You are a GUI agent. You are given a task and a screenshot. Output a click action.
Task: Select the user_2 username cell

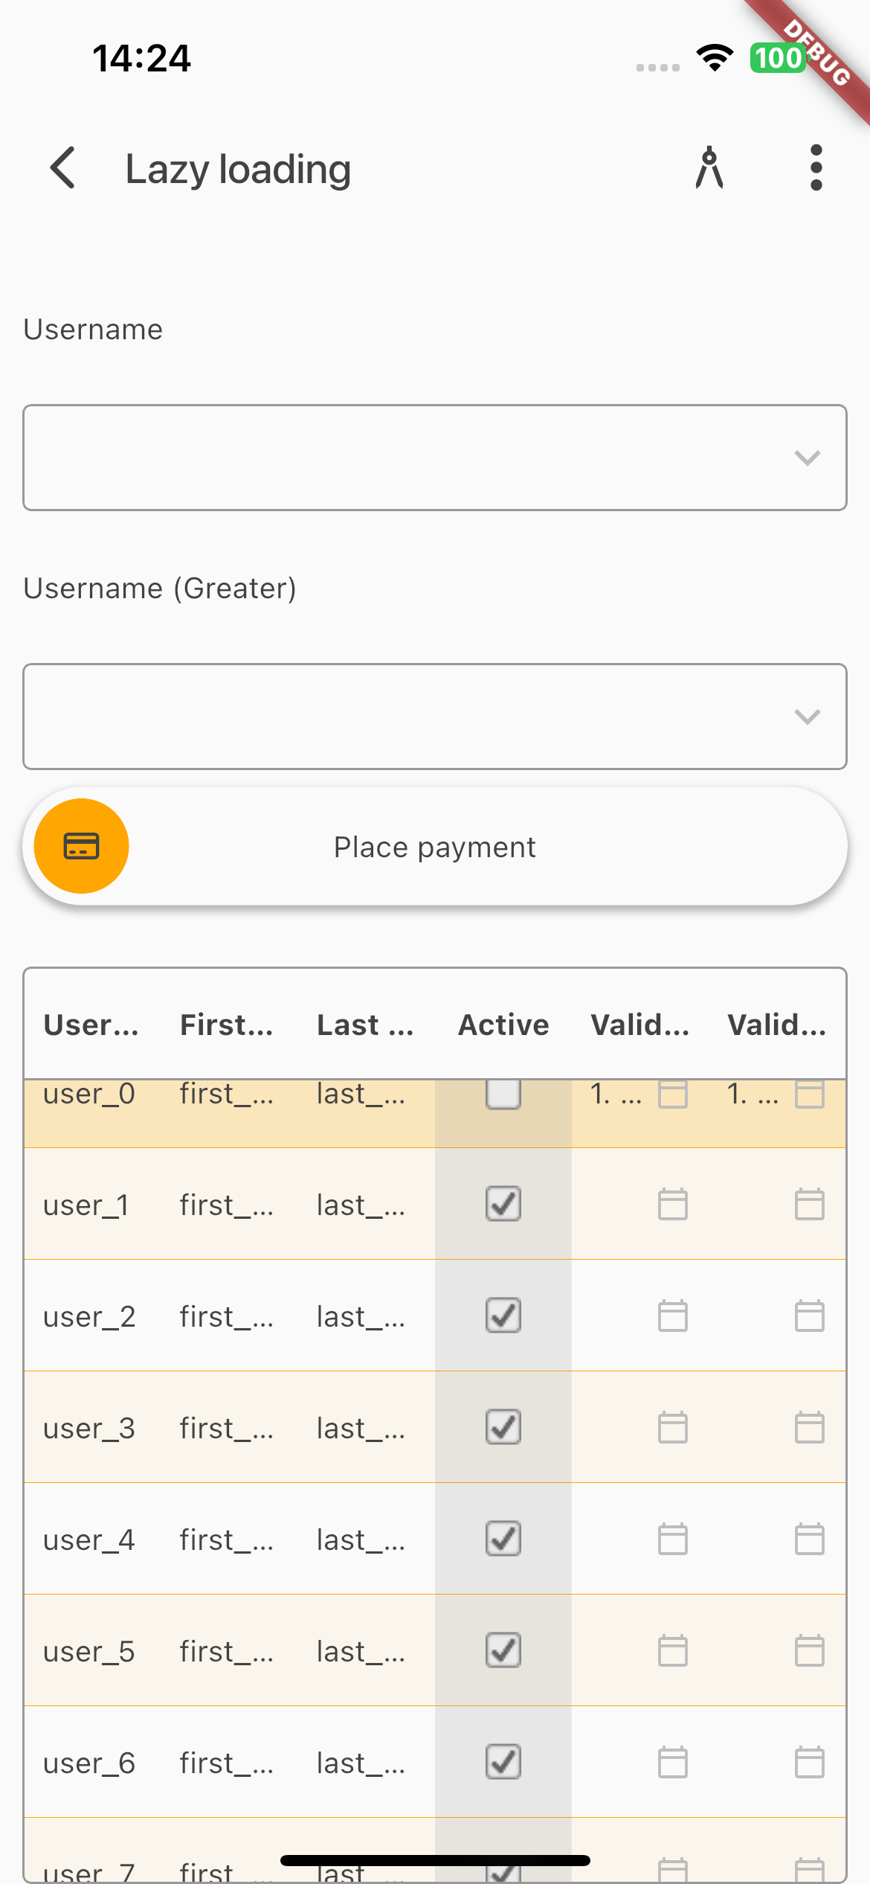89,1316
